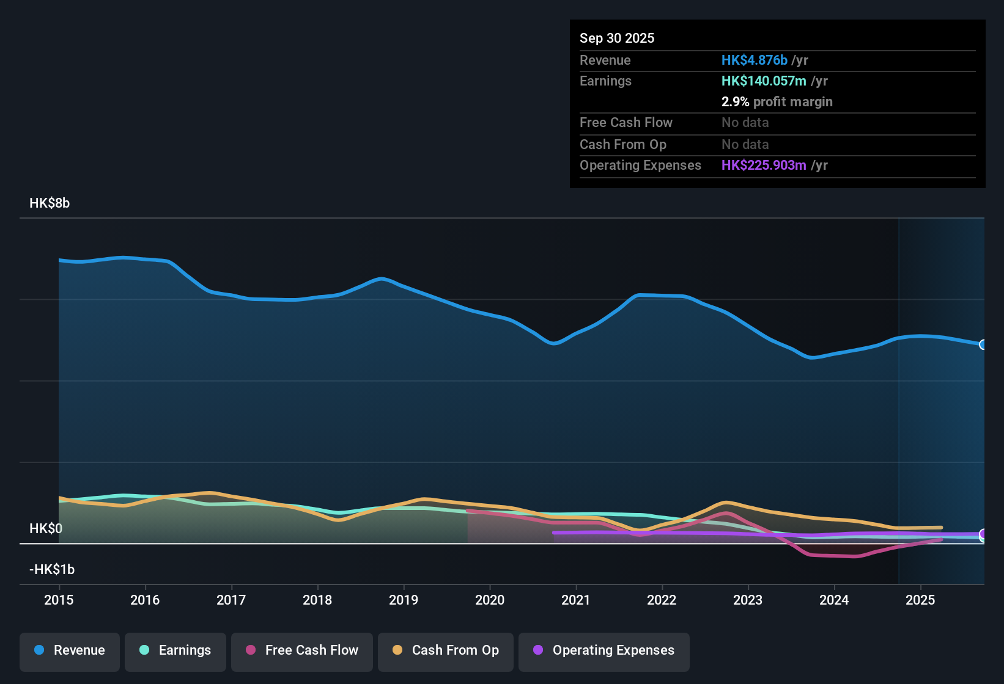Click the 2.9% profit margin text
Viewport: 1004px width, 684px height.
tap(777, 101)
